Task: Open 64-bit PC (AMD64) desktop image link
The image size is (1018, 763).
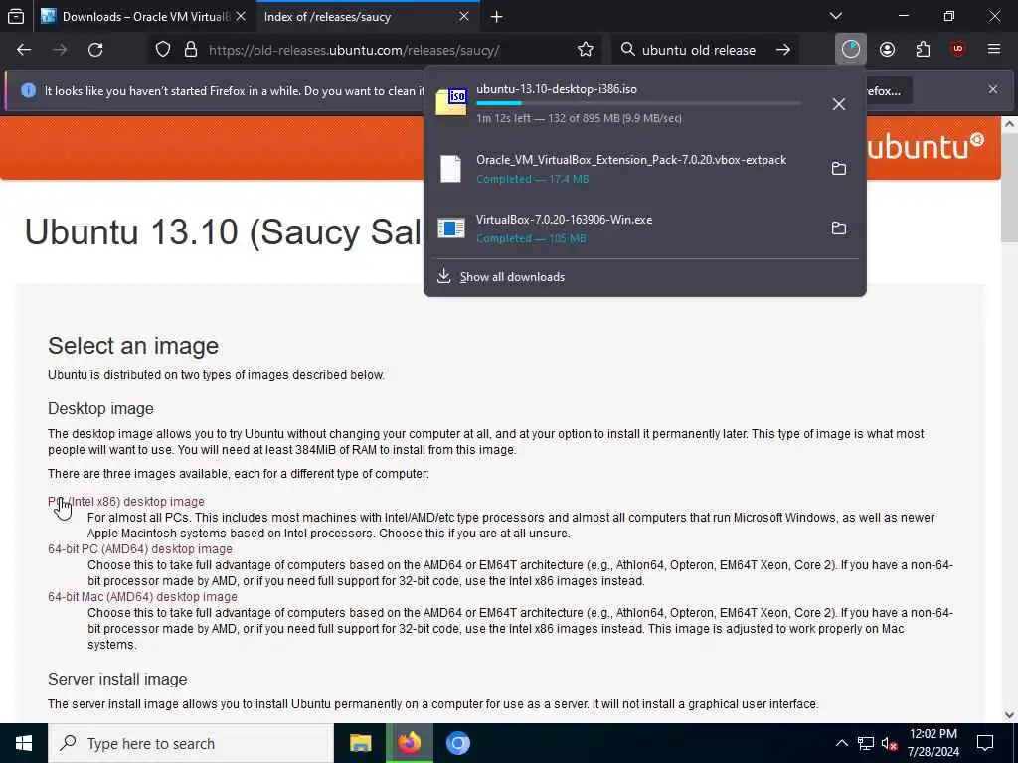Action: coord(139,548)
